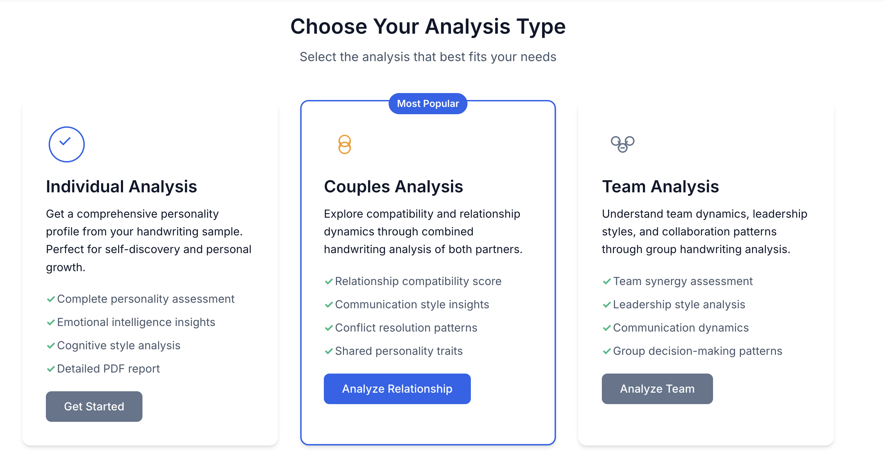Click the blue circled checkmark icon for Individual Analysis
The image size is (884, 468).
pyautogui.click(x=66, y=144)
